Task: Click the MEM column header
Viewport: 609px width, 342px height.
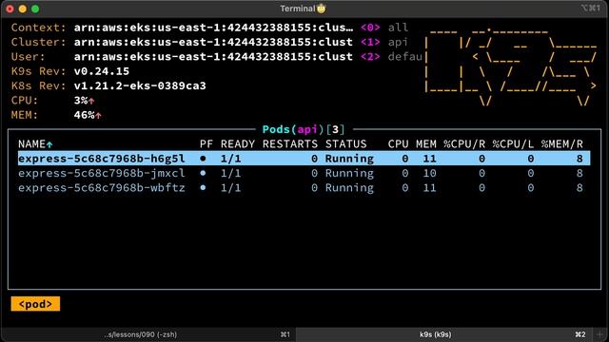Action: 426,144
